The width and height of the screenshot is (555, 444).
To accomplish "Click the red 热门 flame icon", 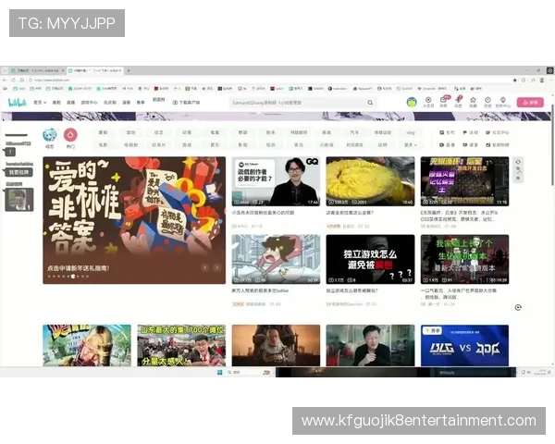I will [x=70, y=135].
